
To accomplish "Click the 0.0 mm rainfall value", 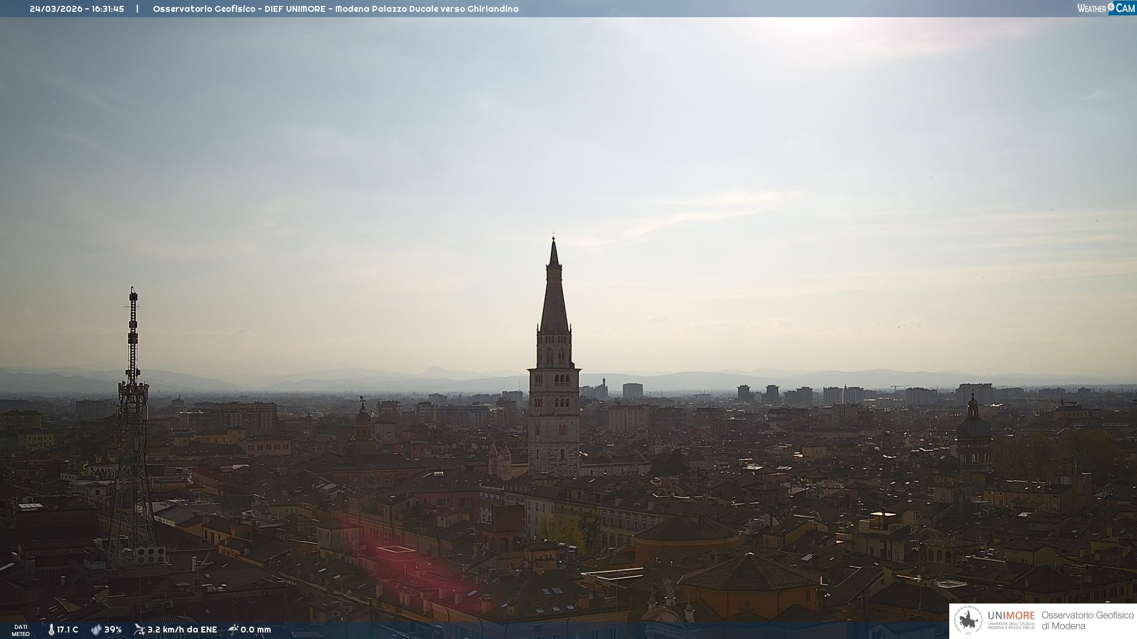I will [256, 630].
